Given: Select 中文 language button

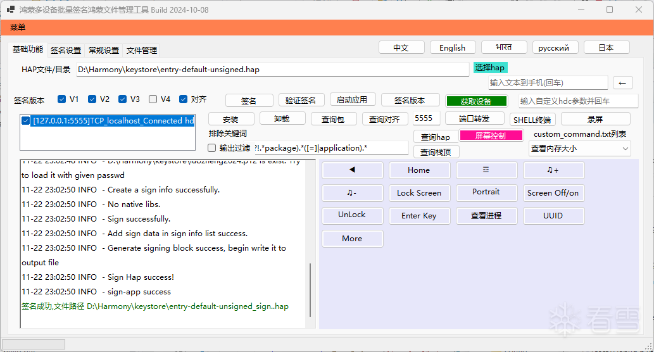Looking at the screenshot, I should (401, 47).
